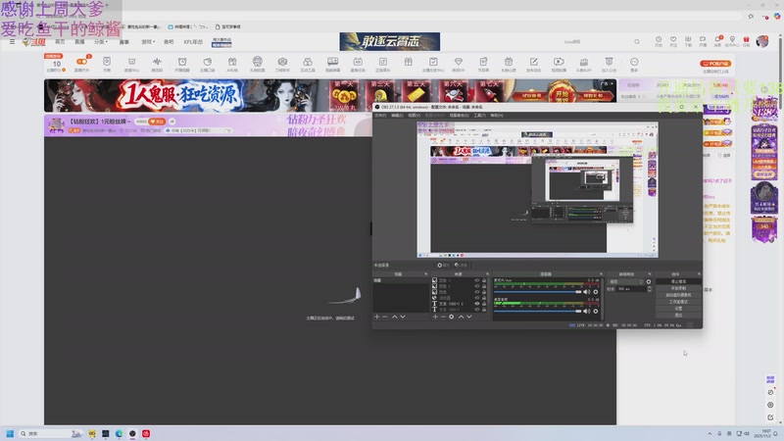Click the share arrow icon beside stream title
The width and height of the screenshot is (784, 441).
pos(172,122)
